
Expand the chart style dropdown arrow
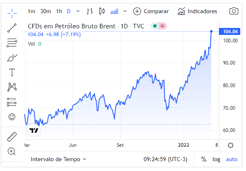tap(125, 11)
